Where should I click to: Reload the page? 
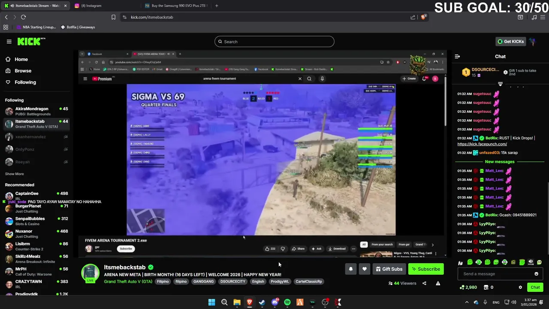[23, 17]
